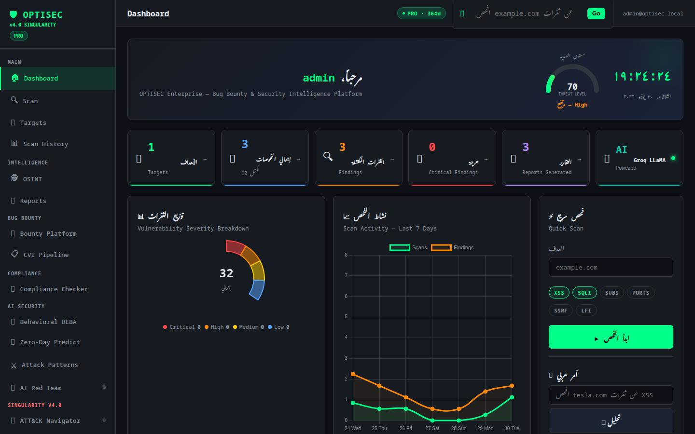Click the dark analyze button under Arabic command

tap(611, 421)
